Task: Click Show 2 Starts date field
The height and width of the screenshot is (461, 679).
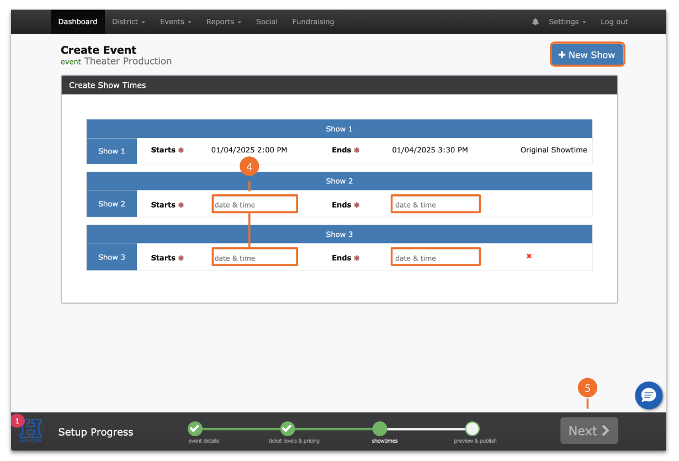Action: coord(254,204)
